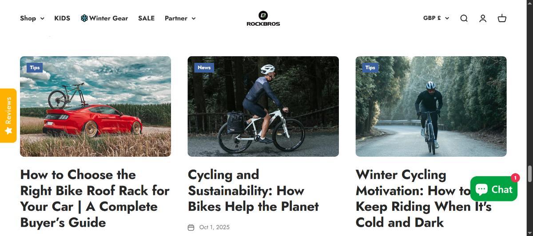Click the News tag on forest cyclist image
Image resolution: width=533 pixels, height=236 pixels.
[204, 67]
